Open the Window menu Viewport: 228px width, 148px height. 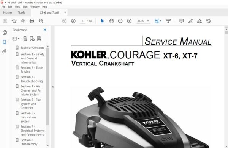(35, 7)
